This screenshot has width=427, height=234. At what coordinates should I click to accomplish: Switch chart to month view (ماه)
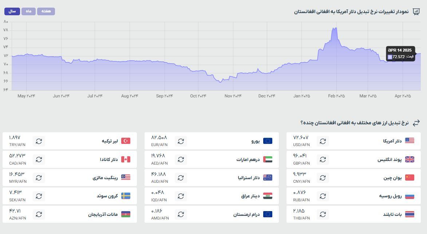pyautogui.click(x=28, y=11)
